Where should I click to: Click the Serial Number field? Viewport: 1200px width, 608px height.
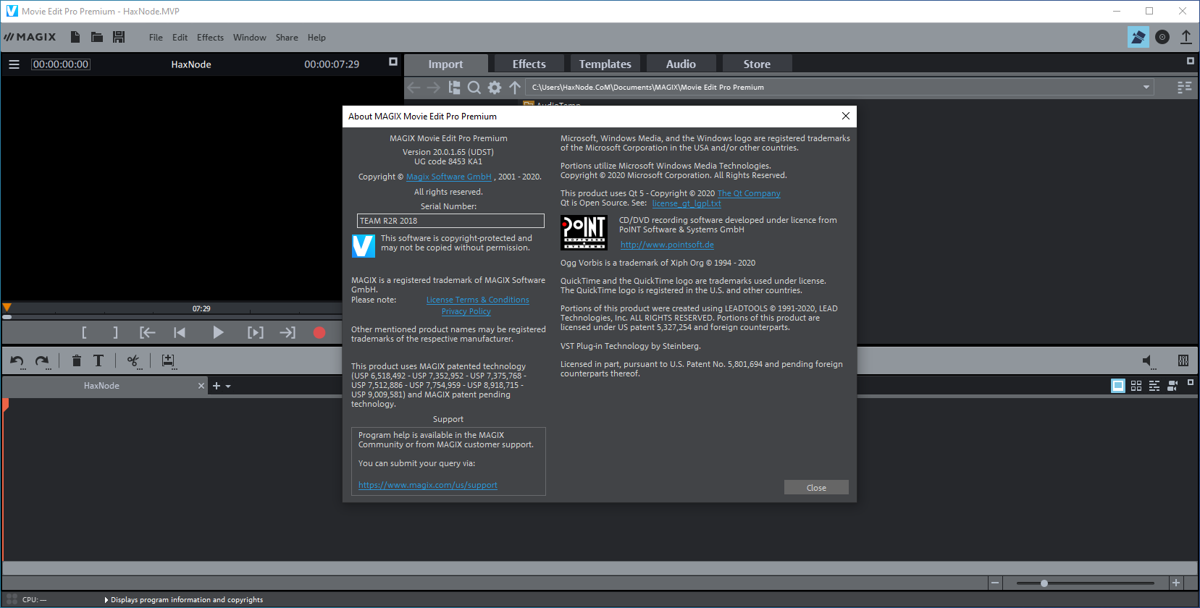tap(450, 221)
